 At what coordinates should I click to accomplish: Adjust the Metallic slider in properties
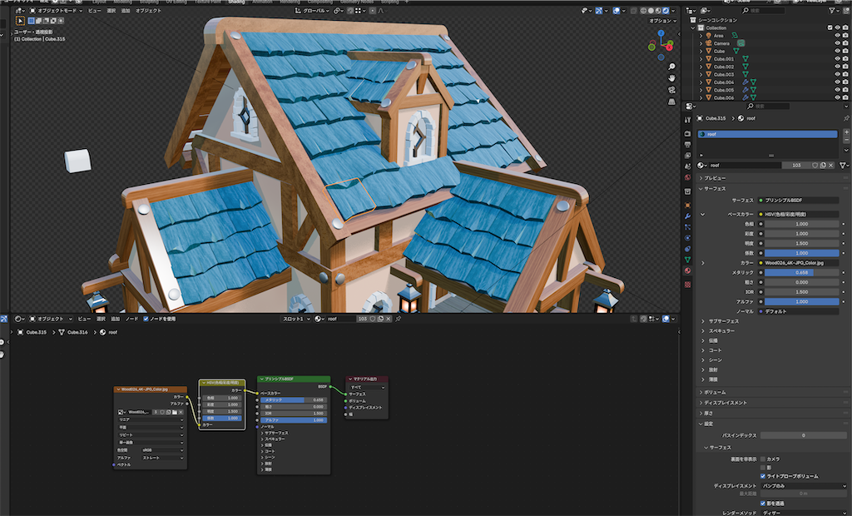click(801, 272)
